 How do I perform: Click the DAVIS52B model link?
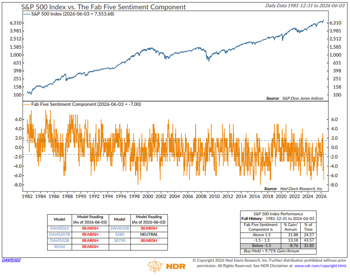tap(59, 240)
